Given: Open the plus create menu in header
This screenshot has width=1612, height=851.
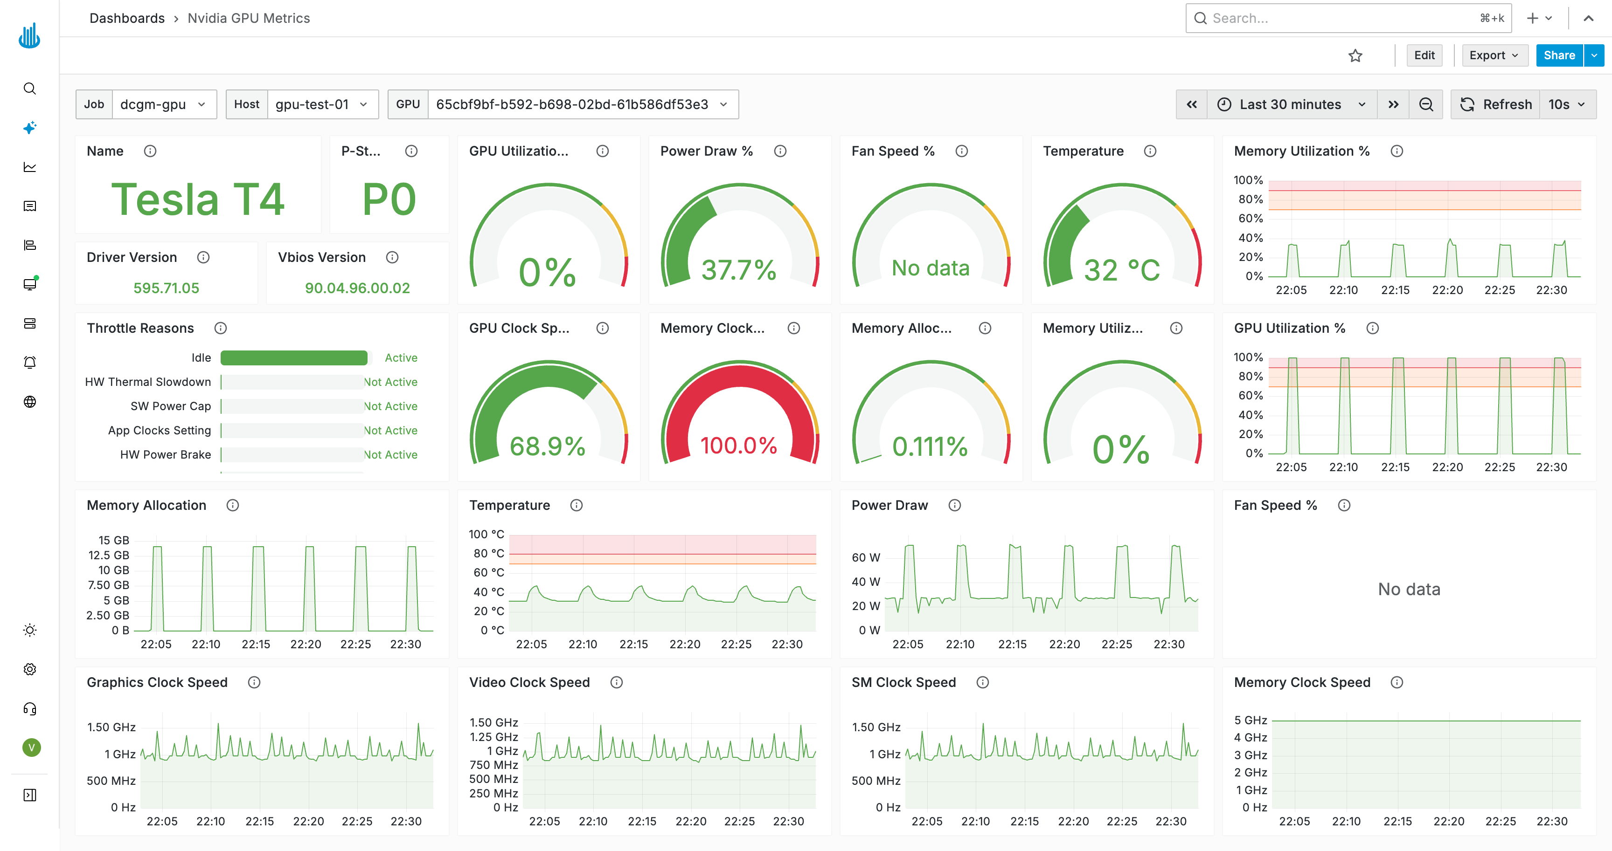Looking at the screenshot, I should (x=1539, y=18).
